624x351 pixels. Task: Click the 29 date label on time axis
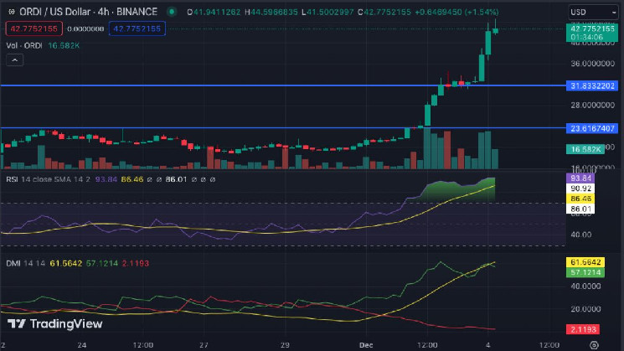[285, 345]
